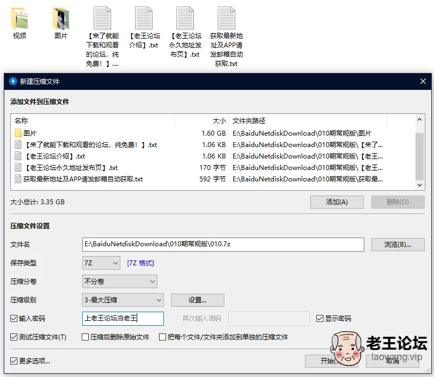Viewport: 434px width, 377px height.
Task: Open the 压缩级别 3-最大压缩 dropdown
Action: [123, 300]
